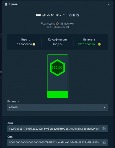Screen dimensions: 115x148
Task: Click the Хеш label above the hash field
Action: tap(10, 123)
